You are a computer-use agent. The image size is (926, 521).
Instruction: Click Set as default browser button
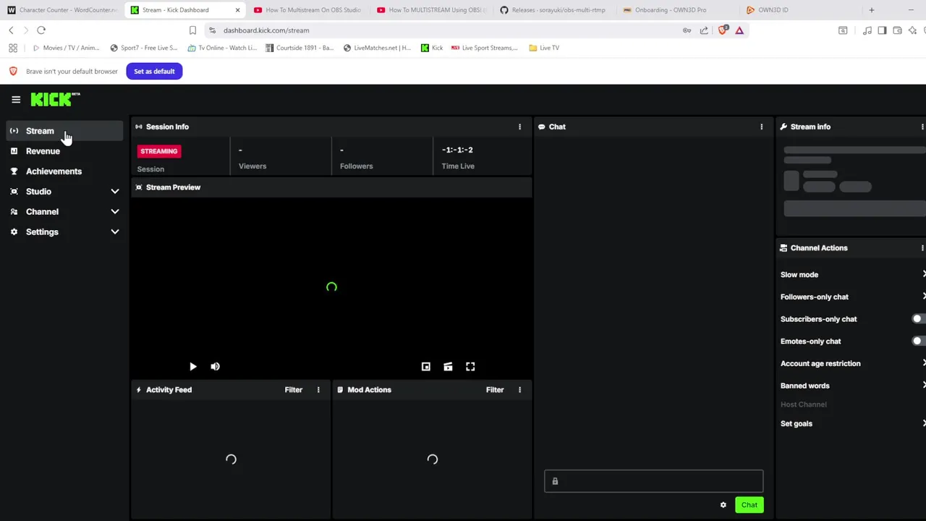154,72
